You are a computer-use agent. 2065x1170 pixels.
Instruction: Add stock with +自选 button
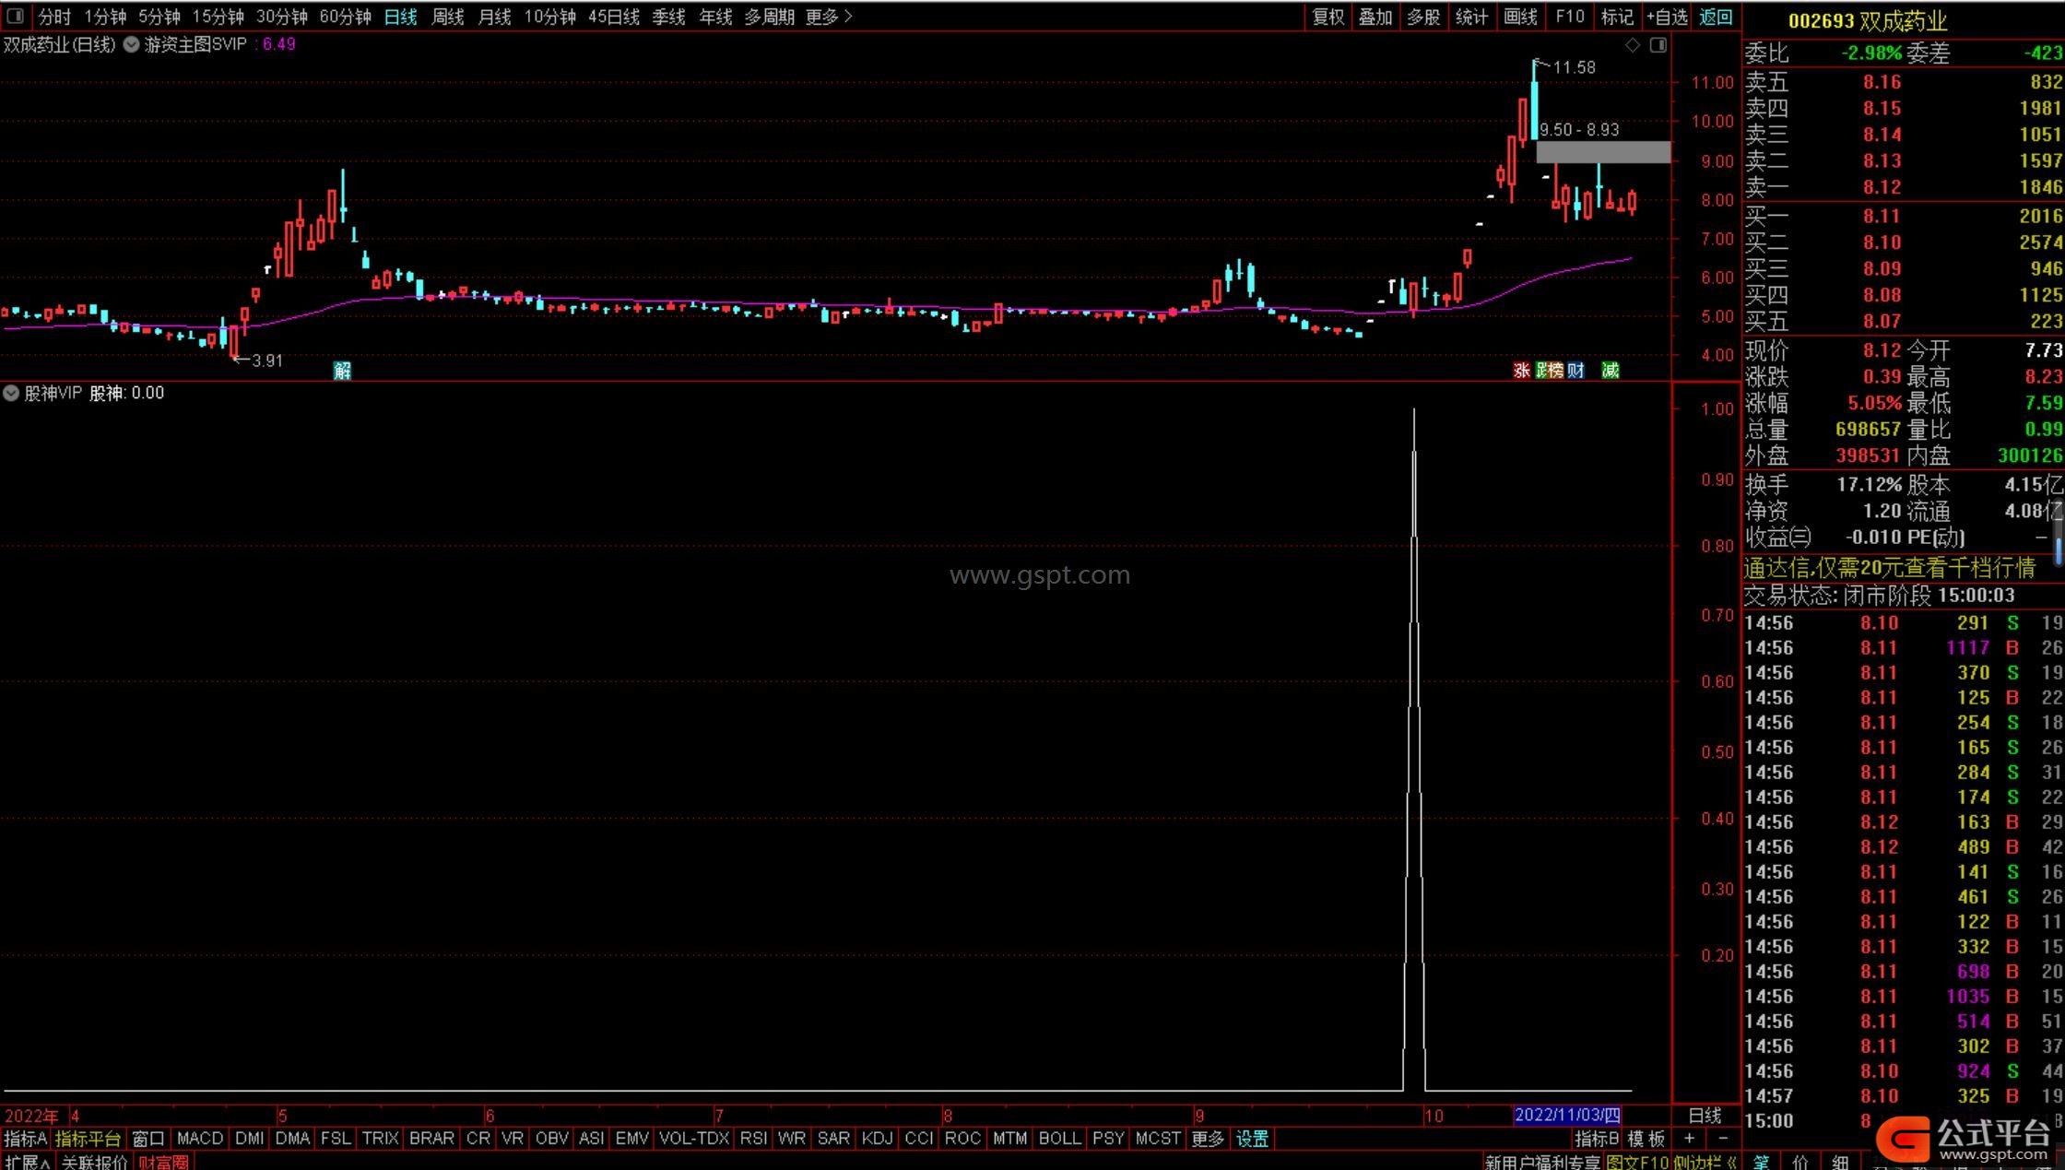pos(1667,17)
